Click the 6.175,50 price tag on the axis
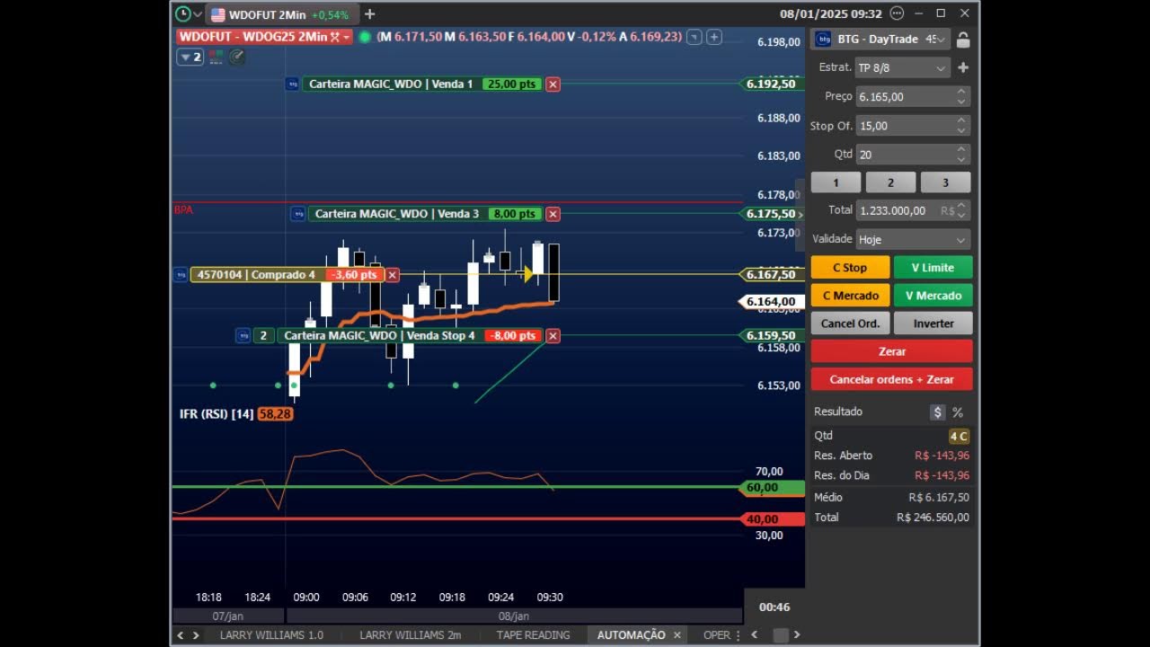The width and height of the screenshot is (1150, 647). click(x=771, y=214)
